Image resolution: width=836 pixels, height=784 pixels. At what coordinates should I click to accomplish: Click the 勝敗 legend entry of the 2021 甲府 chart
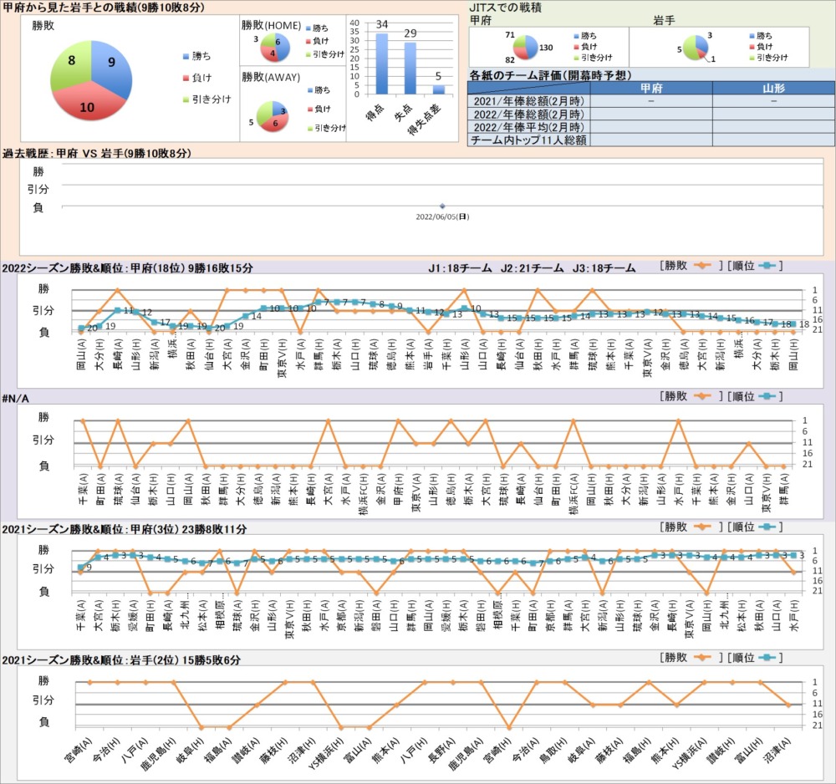(x=691, y=527)
